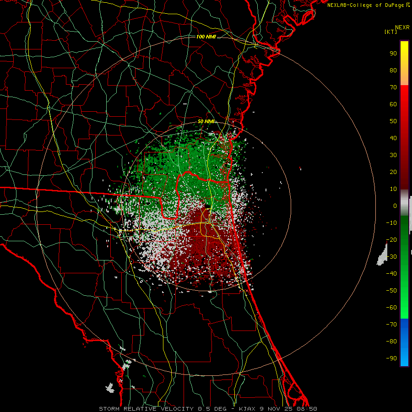
Task: Click the 80 value on velocity scale
Action: click(x=393, y=70)
